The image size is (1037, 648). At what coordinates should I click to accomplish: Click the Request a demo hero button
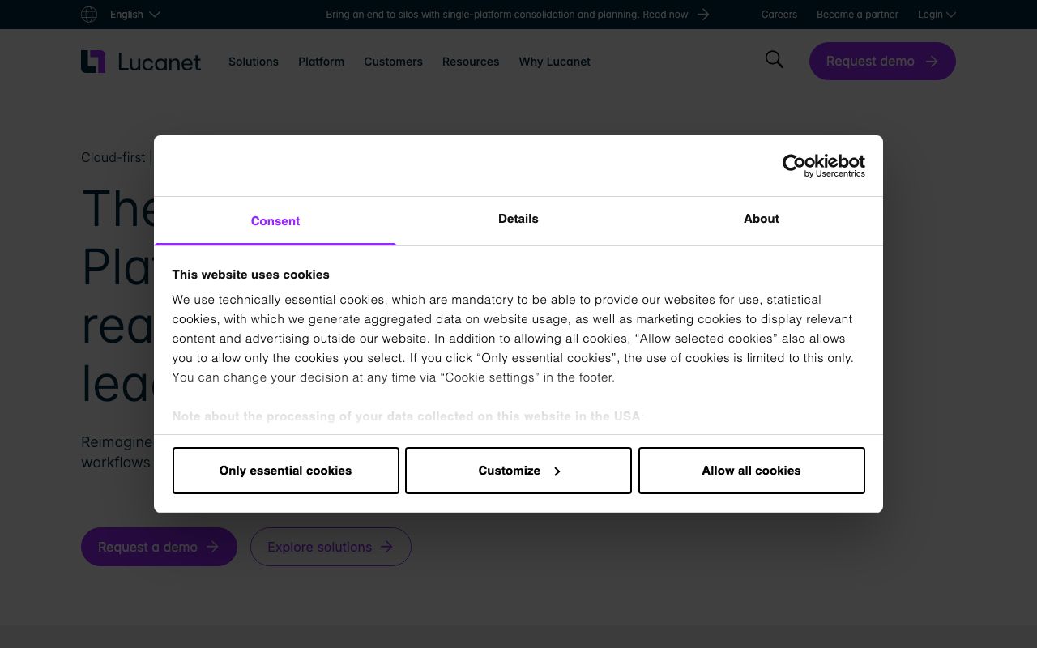point(159,547)
